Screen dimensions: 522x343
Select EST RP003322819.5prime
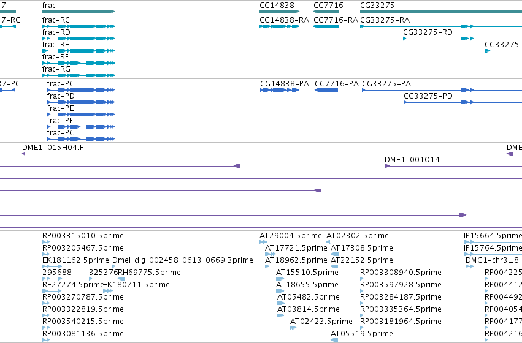(46, 316)
